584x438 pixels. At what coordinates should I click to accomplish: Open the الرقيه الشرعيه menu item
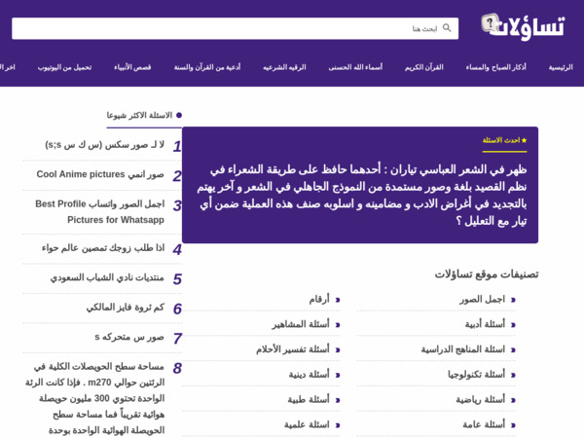pos(284,67)
